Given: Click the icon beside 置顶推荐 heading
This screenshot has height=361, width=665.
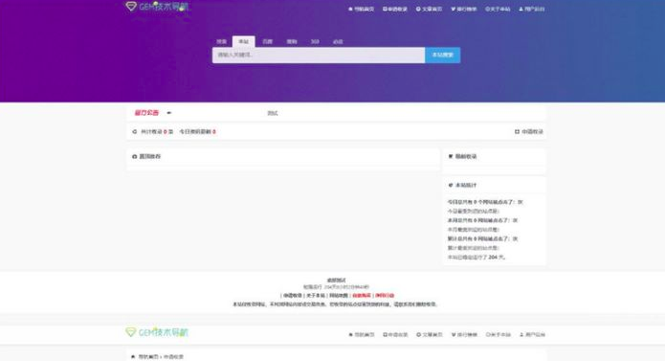Looking at the screenshot, I should [x=135, y=156].
